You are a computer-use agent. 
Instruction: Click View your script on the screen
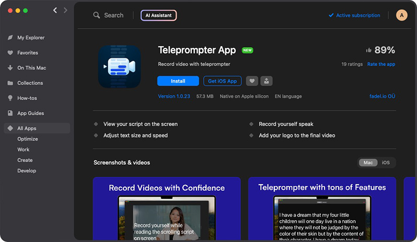(141, 124)
